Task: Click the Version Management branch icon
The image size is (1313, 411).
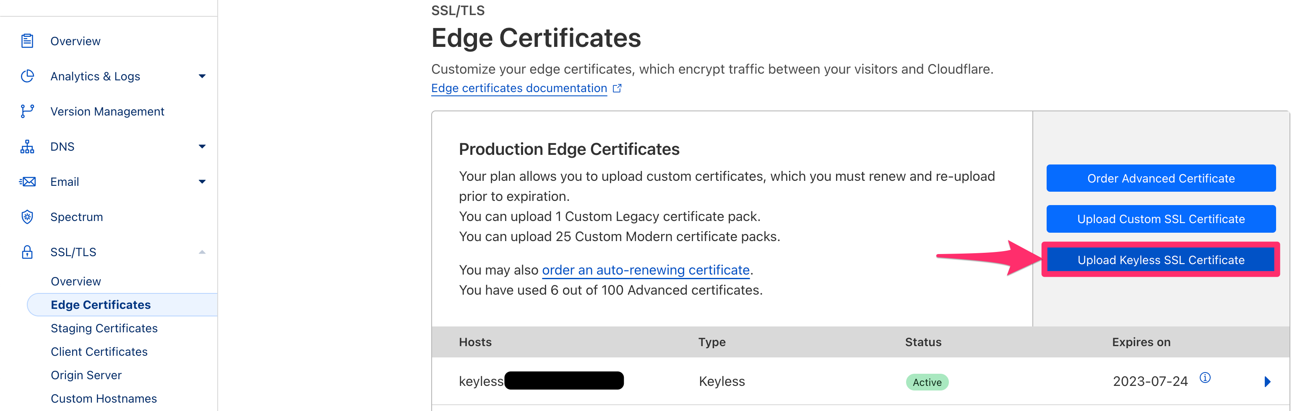Action: 27,111
